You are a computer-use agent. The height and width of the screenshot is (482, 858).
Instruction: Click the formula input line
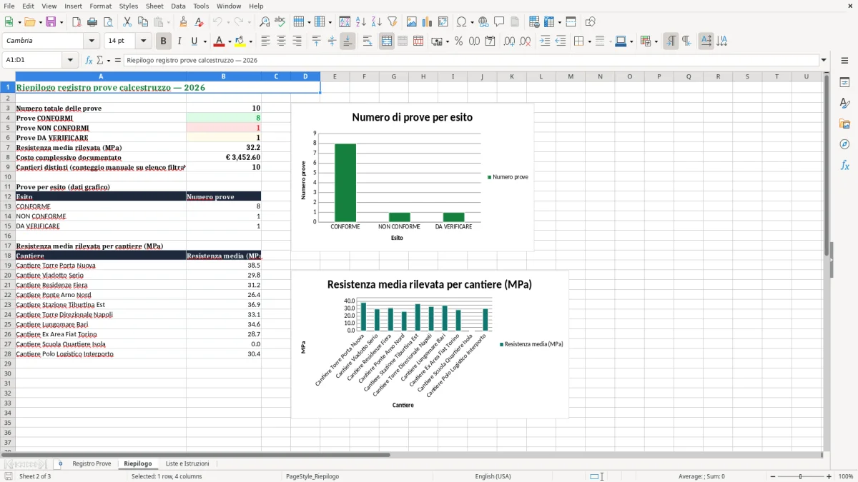(470, 60)
